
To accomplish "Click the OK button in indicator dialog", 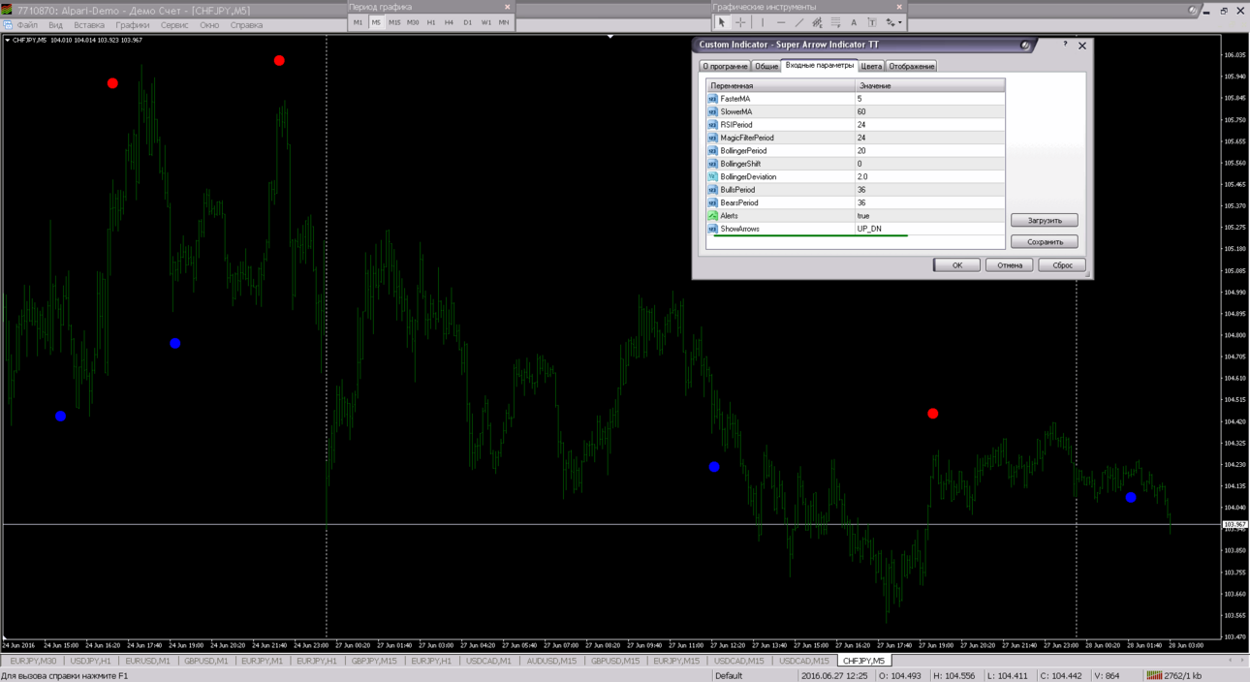I will coord(956,264).
